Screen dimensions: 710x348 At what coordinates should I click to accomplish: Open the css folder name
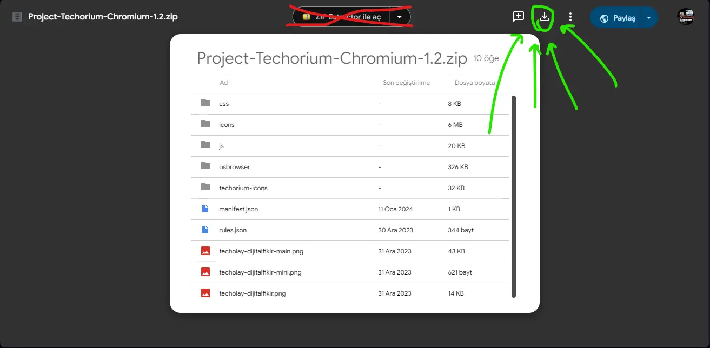click(x=224, y=104)
